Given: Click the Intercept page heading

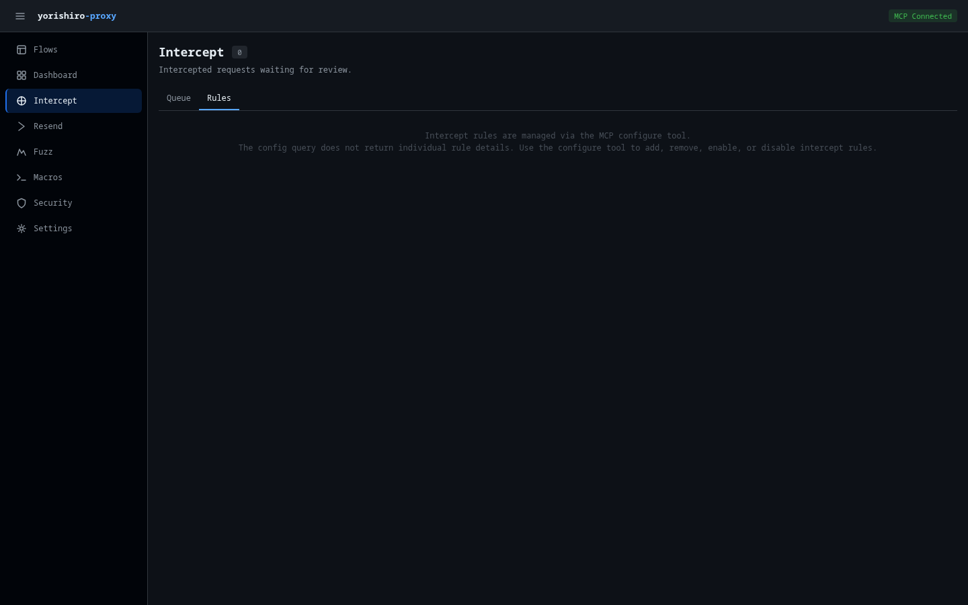Looking at the screenshot, I should [191, 52].
